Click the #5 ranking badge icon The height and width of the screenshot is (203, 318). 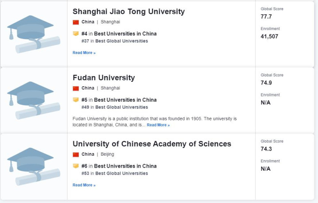(x=76, y=100)
